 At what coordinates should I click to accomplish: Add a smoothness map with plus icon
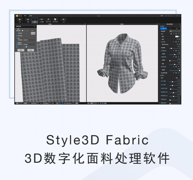point(174,51)
